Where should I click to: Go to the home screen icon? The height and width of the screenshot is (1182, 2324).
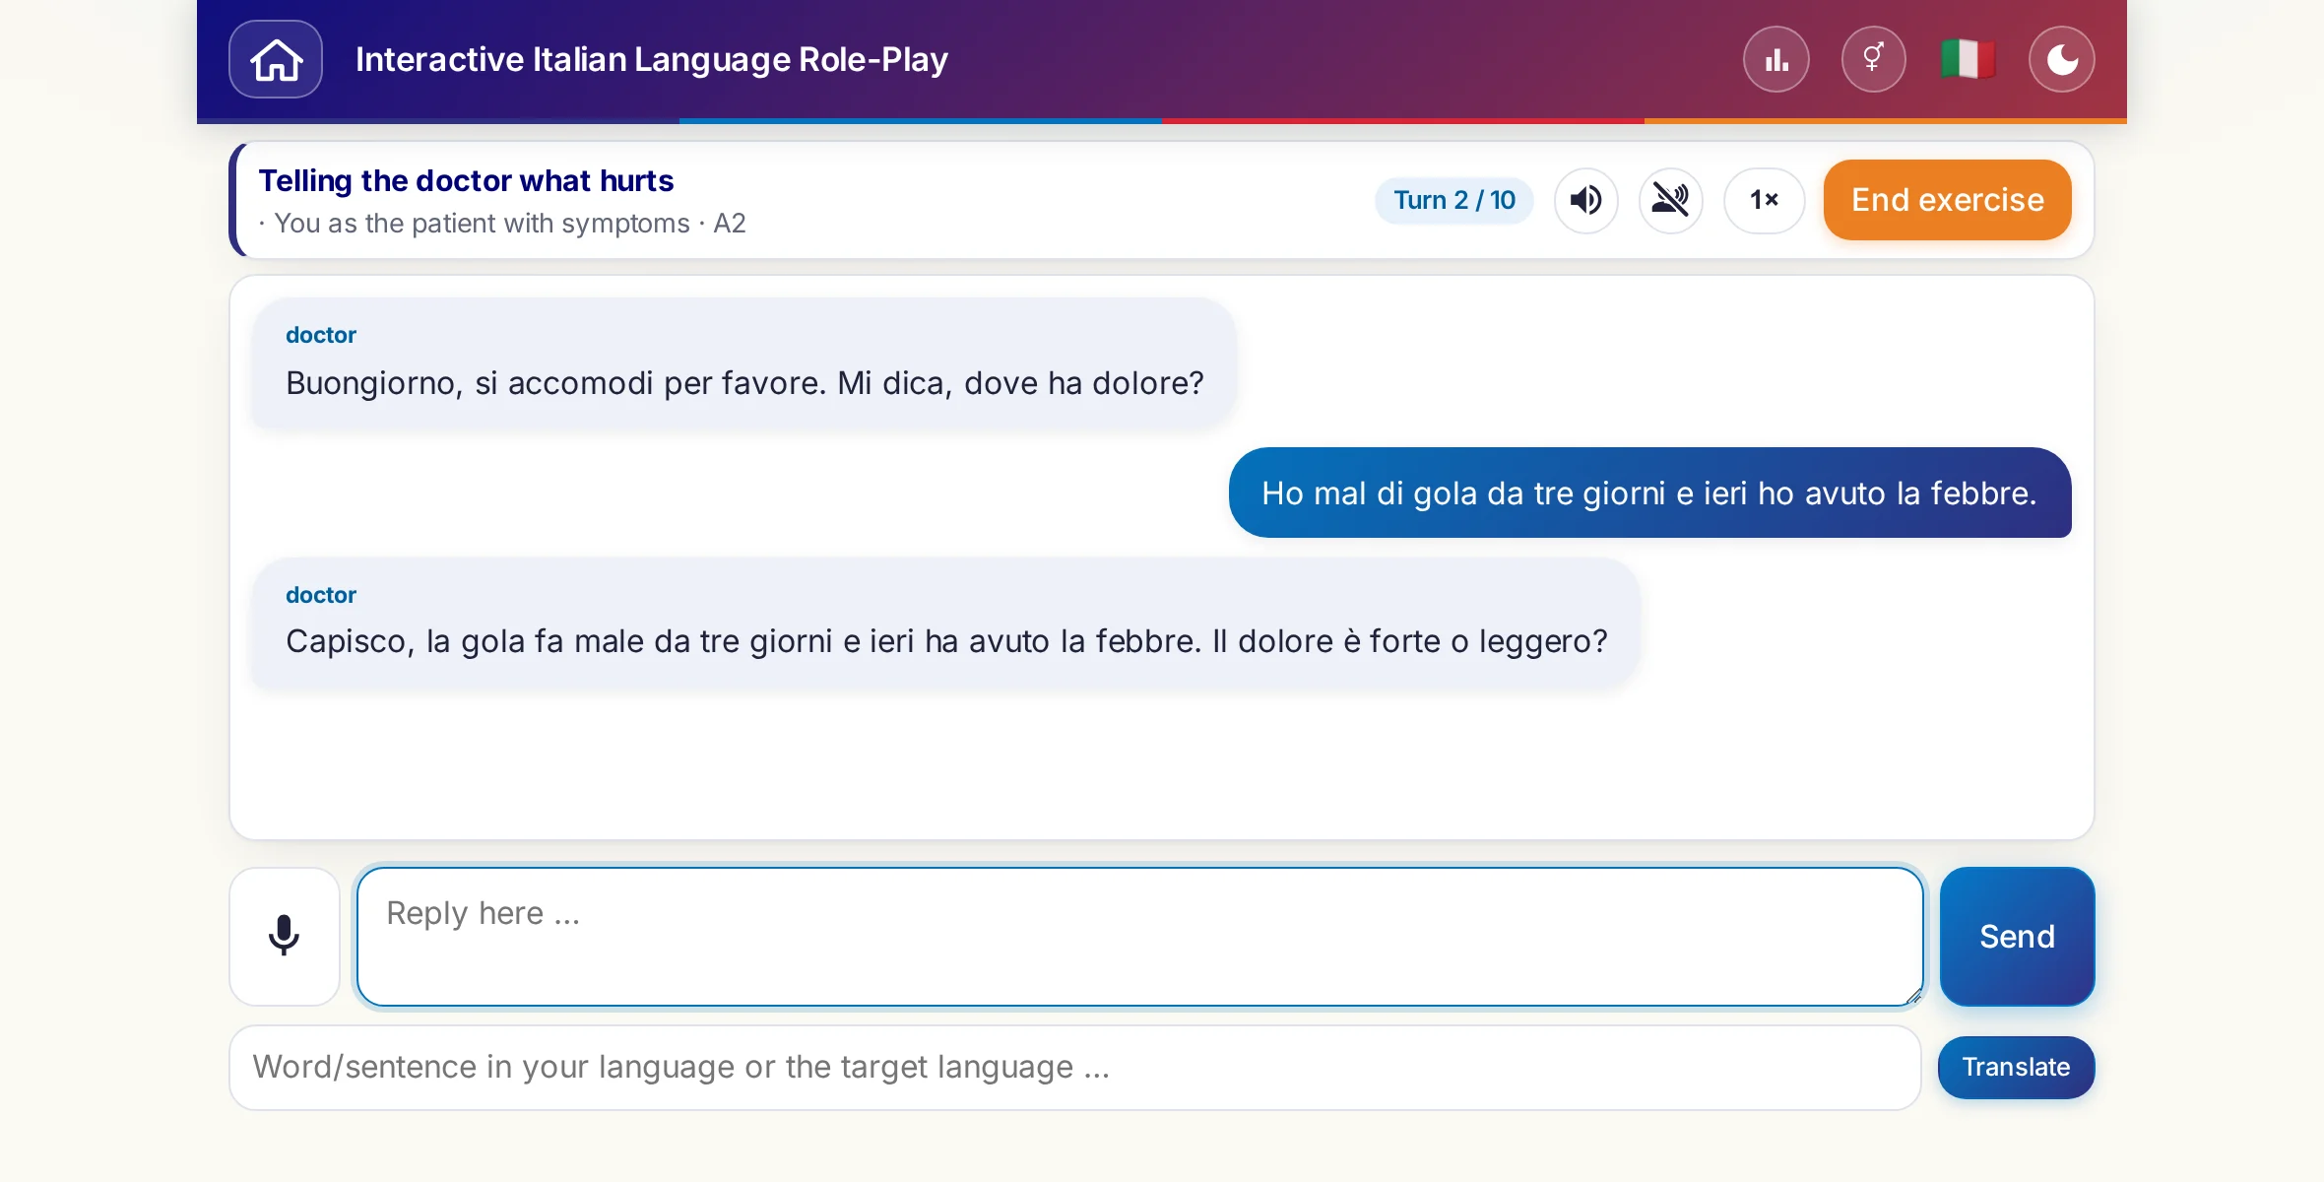276,59
